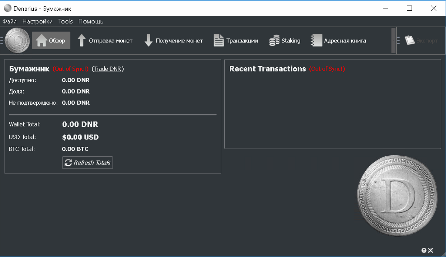Click the up-arrow status icon at bottom right

424,250
